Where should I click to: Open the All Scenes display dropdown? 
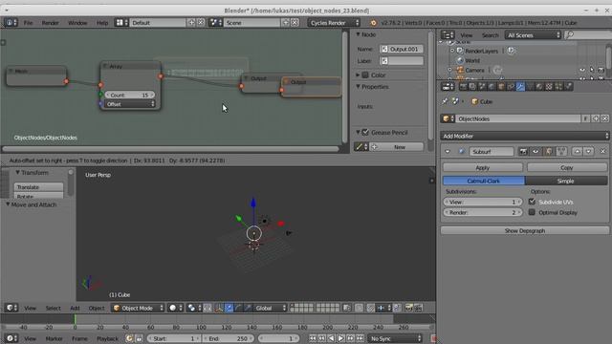tap(534, 35)
